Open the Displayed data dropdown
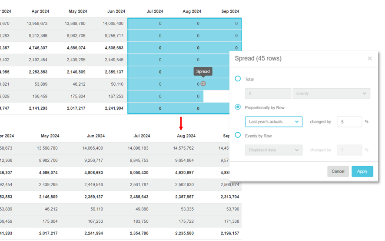This screenshot has height=241, width=385. point(274,150)
